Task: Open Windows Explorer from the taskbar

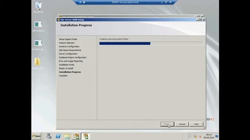Action: coord(67,136)
